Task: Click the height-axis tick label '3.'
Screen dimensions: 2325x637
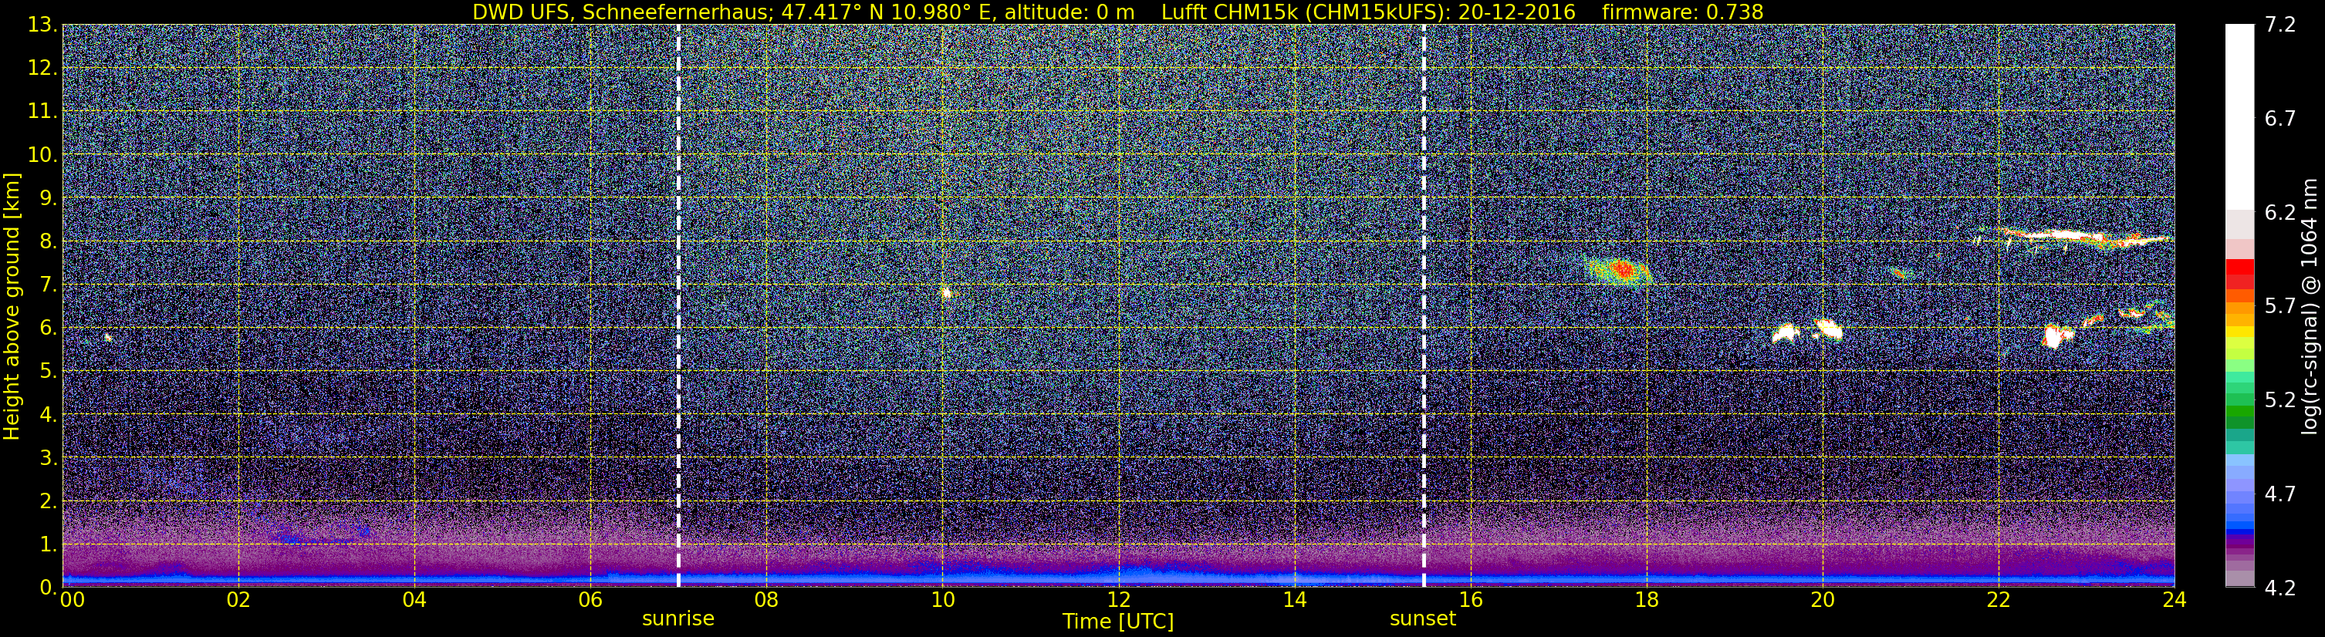Action: pyautogui.click(x=47, y=457)
